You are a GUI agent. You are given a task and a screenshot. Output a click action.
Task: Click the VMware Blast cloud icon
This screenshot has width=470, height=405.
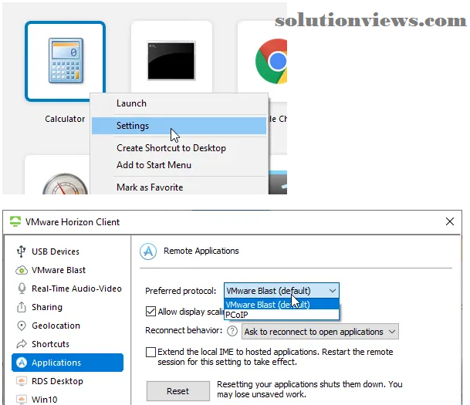(22, 270)
